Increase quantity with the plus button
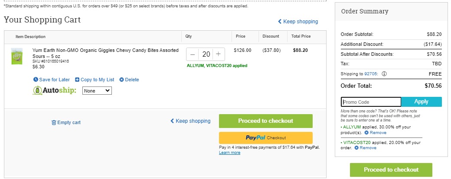The image size is (451, 179). click(218, 54)
